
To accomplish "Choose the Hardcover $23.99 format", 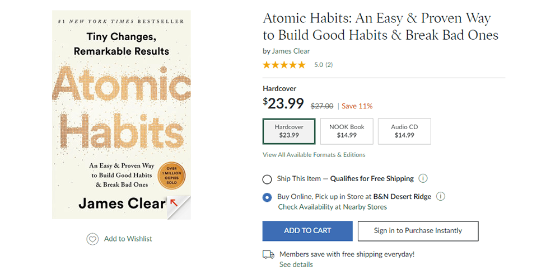I will tap(289, 131).
